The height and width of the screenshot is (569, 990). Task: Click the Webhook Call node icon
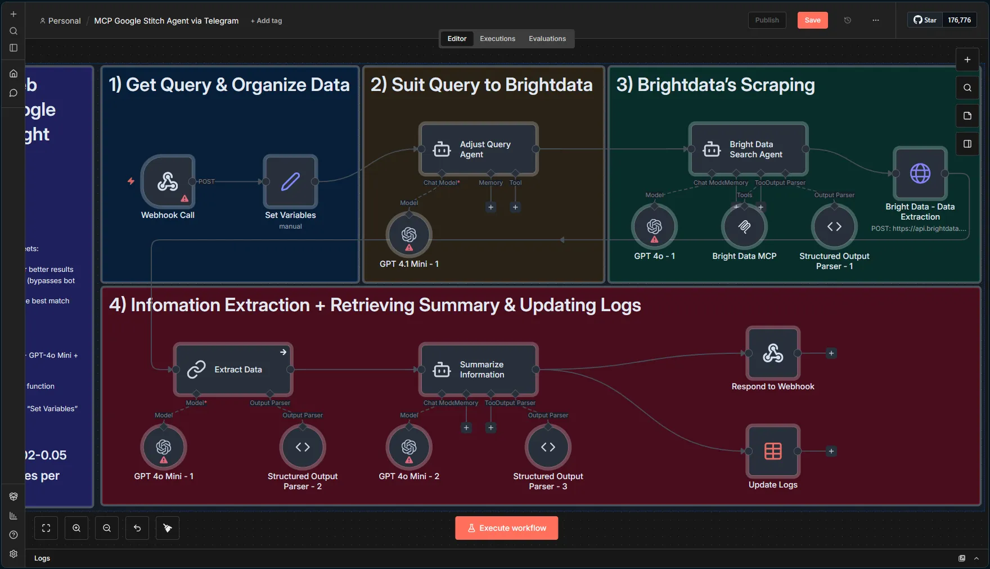pyautogui.click(x=168, y=181)
